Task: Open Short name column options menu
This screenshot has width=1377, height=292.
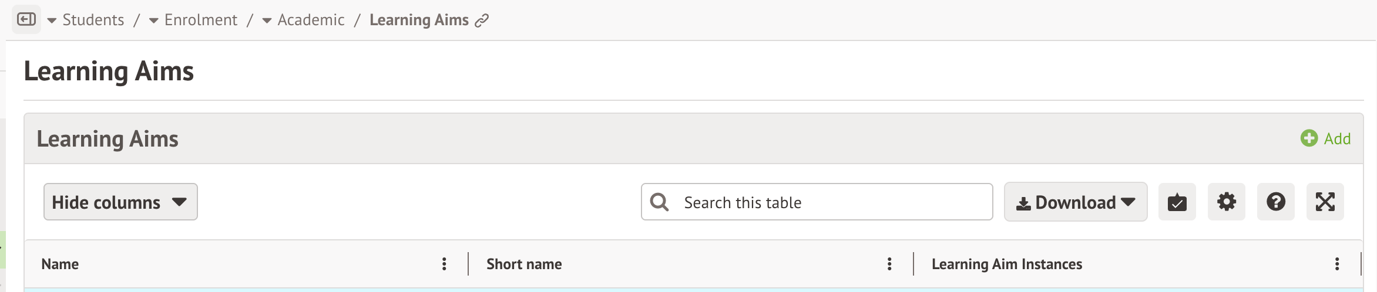Action: pos(889,264)
